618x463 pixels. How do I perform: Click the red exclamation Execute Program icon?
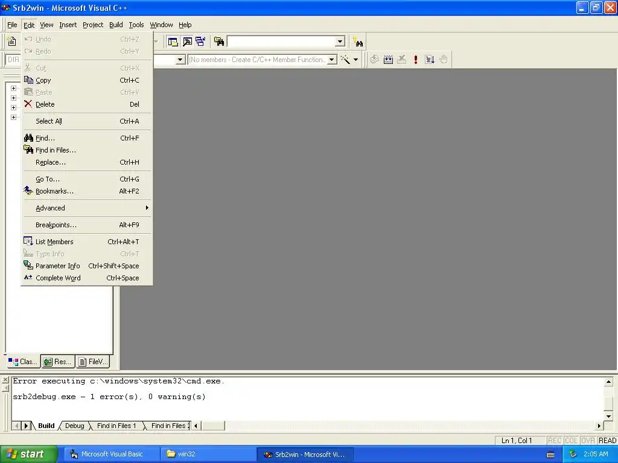[x=415, y=60]
